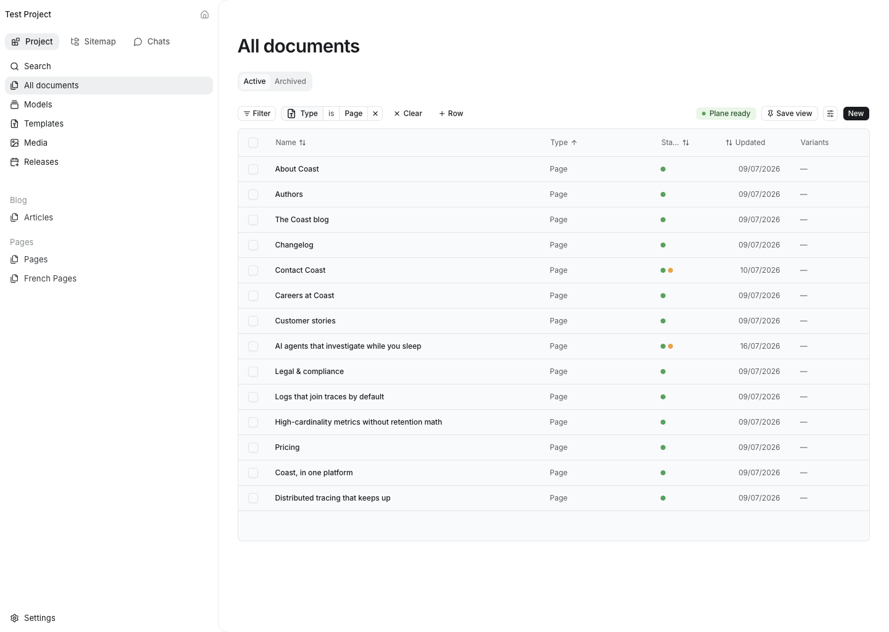Create a New document
Screen dimensions: 889x632
click(x=856, y=114)
